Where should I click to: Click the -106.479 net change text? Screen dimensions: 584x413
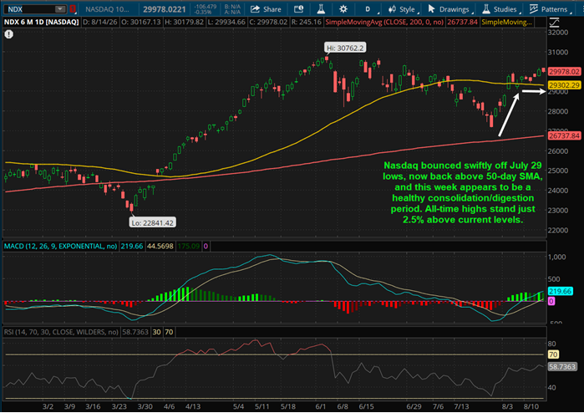click(x=206, y=7)
